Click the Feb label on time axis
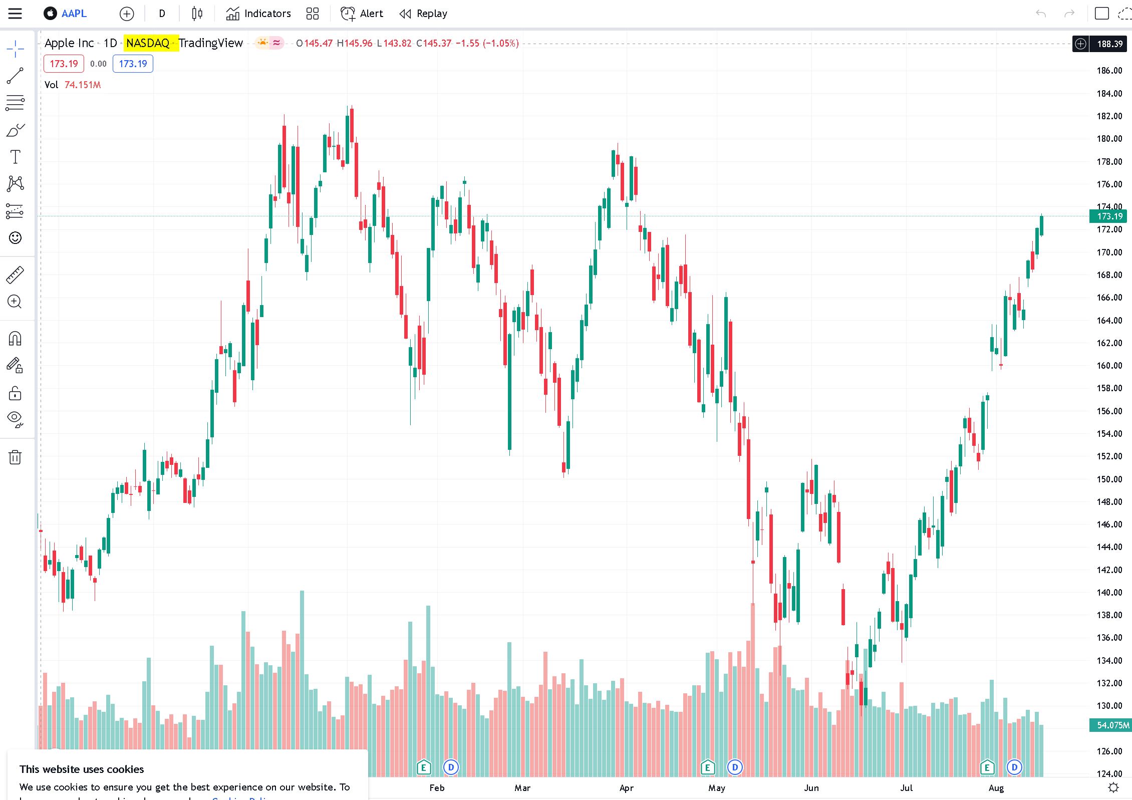Viewport: 1132px width, 800px height. coord(437,787)
